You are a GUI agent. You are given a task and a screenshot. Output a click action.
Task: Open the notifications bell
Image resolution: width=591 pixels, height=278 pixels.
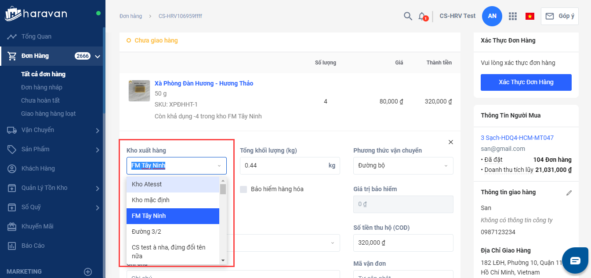pos(422,16)
